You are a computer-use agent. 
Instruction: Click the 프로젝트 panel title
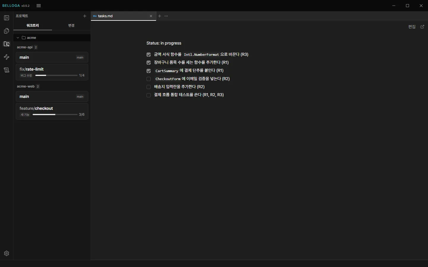pos(22,16)
